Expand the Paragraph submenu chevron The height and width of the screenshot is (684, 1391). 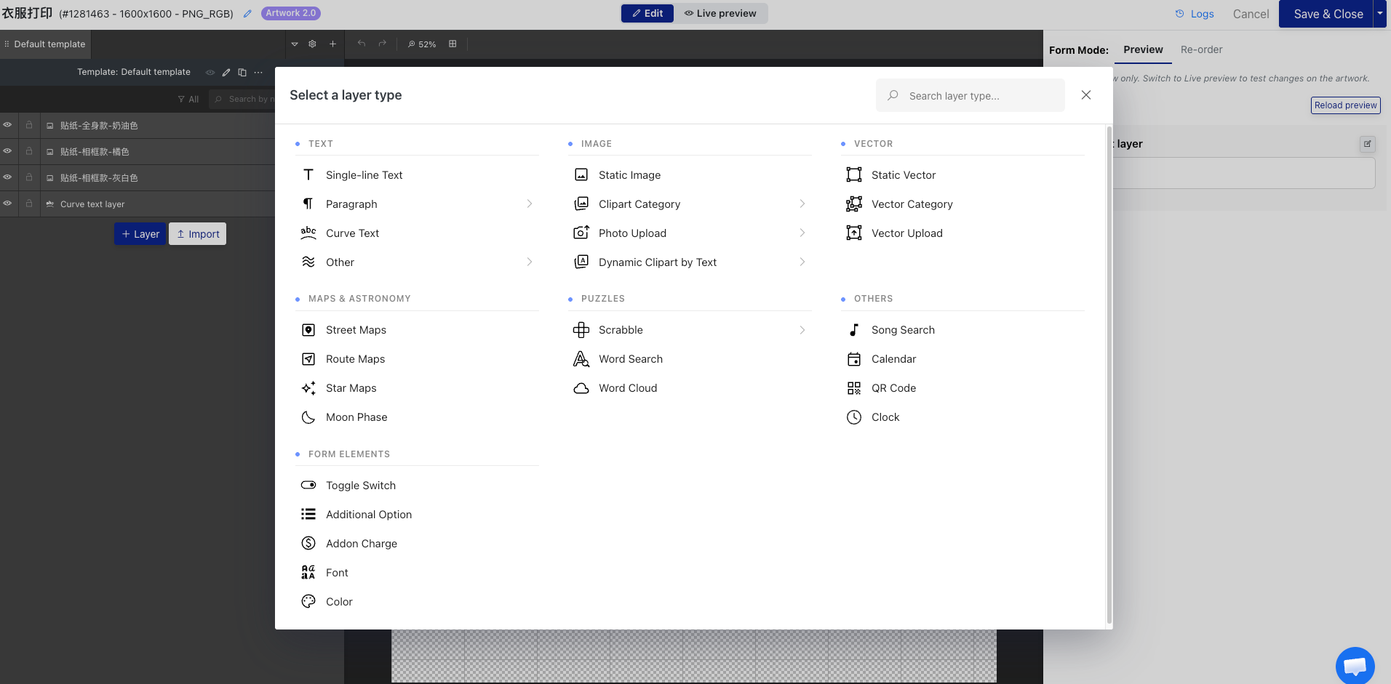pos(530,204)
